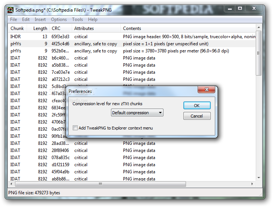Select IDAT row with CRC 28ad38...
The width and height of the screenshot is (273, 207).
132,143
